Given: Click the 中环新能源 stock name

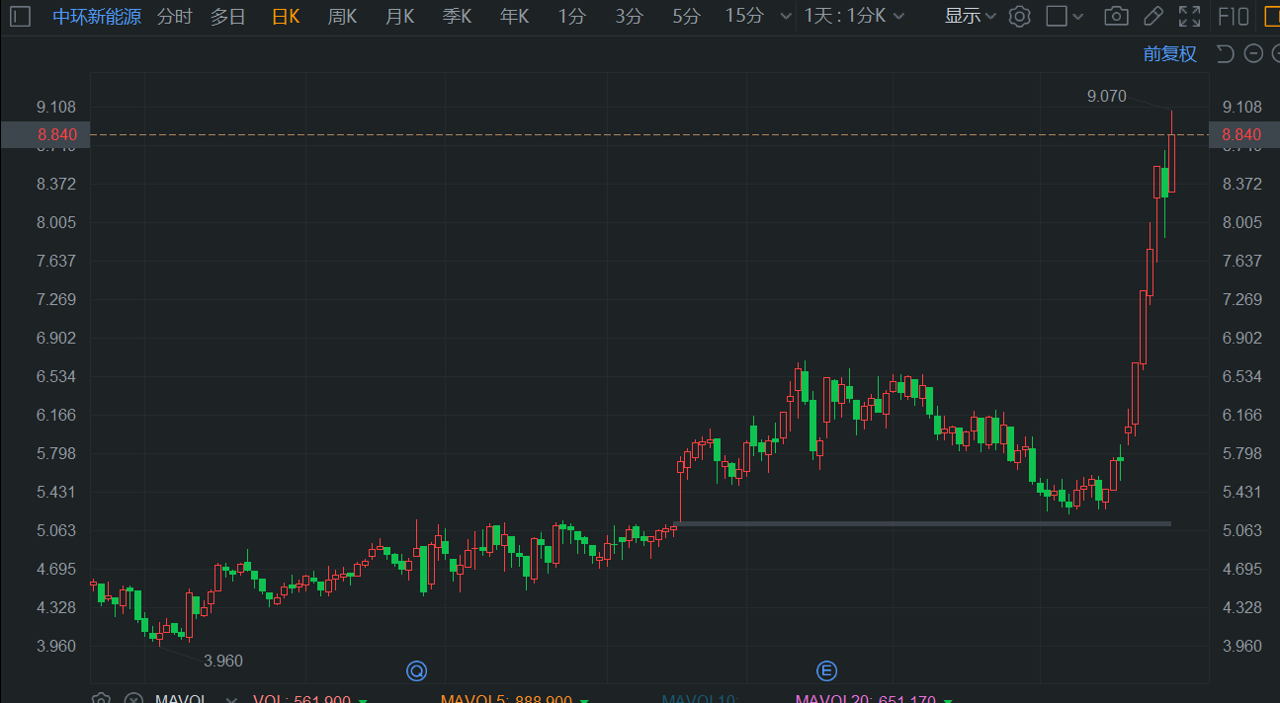Looking at the screenshot, I should 97,16.
